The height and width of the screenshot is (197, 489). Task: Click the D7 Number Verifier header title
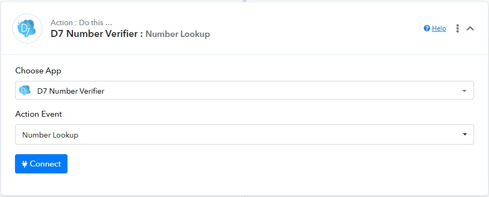[97, 34]
